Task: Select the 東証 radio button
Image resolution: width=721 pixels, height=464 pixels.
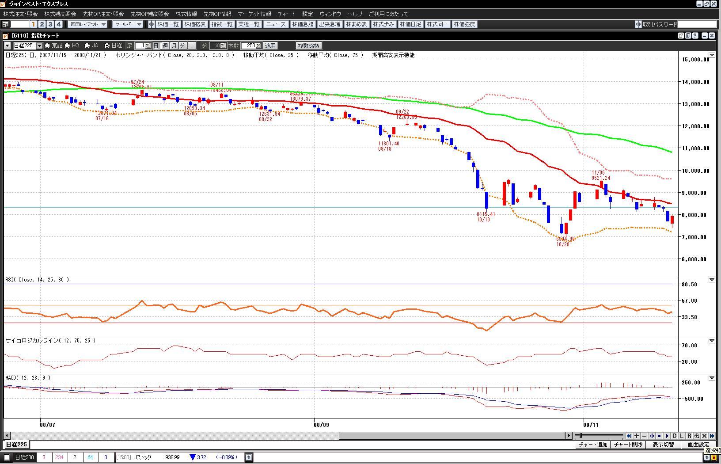Action: 48,46
